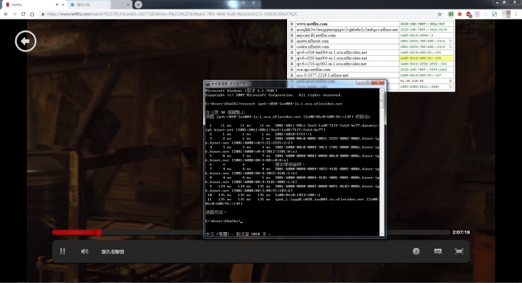Click the video title text in player bar
This screenshot has height=283, width=522.
[112, 252]
